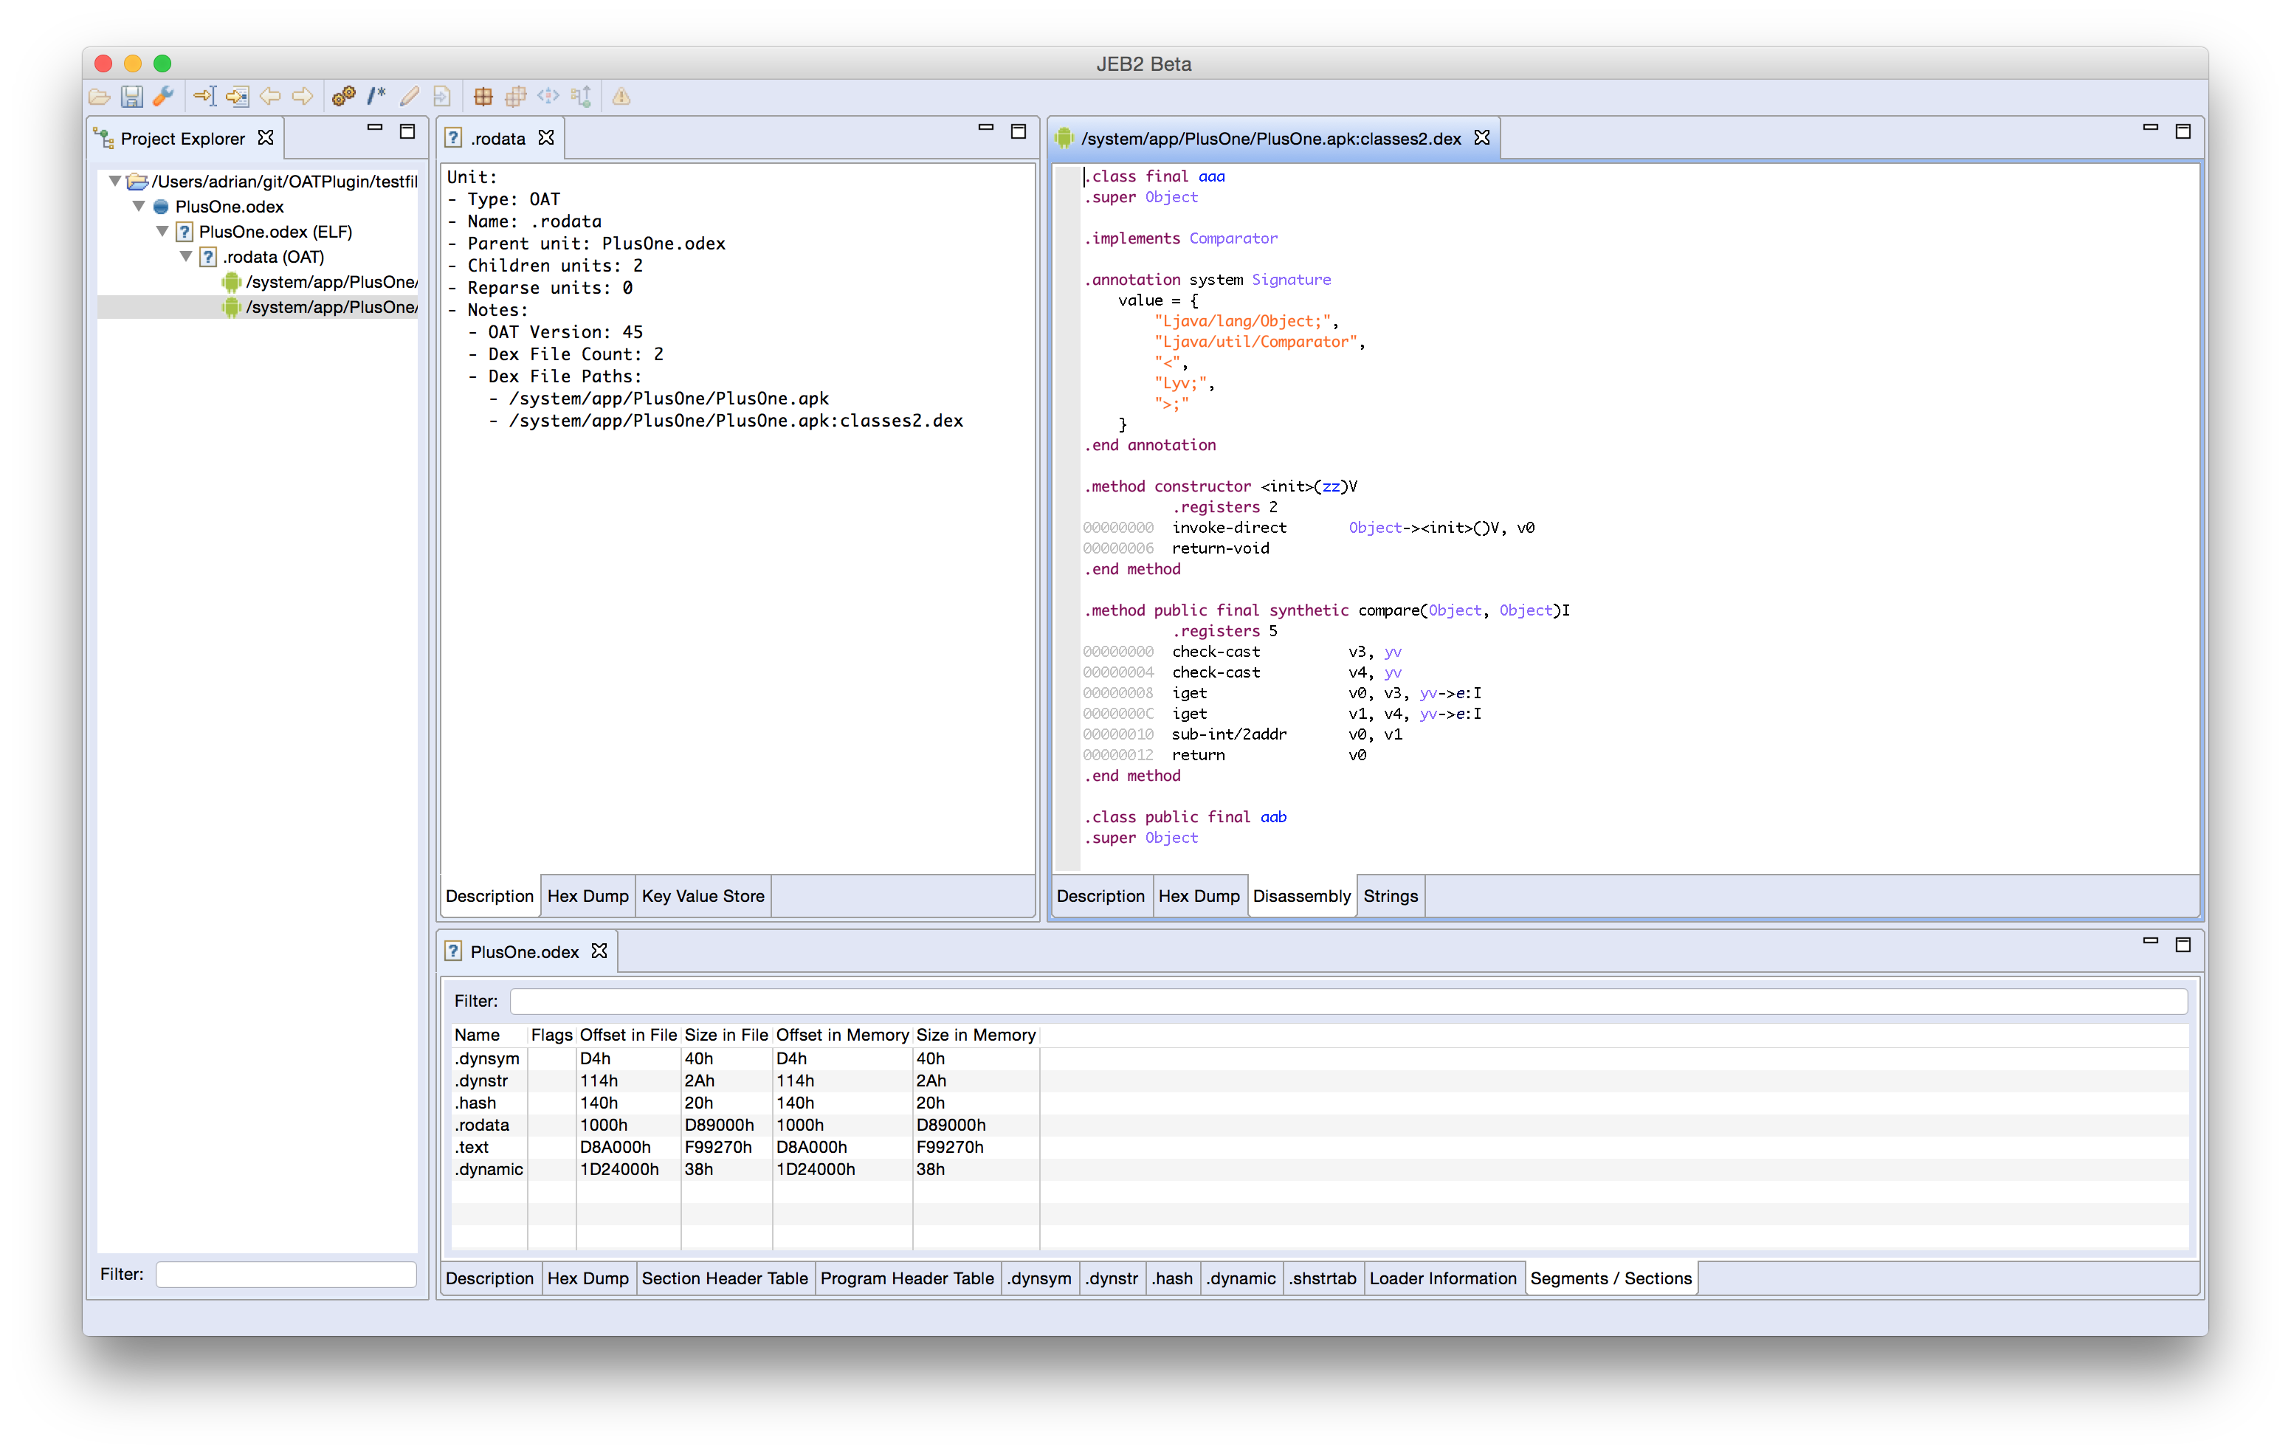
Task: Open the Hex Dump tab in .rodata panel
Action: tap(588, 896)
